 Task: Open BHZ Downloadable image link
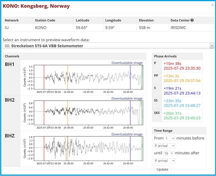tap(127, 134)
